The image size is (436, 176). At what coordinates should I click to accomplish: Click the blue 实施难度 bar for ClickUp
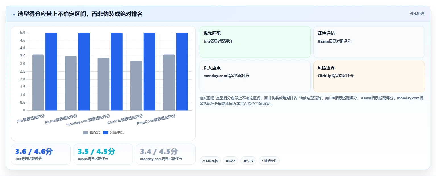tap(149, 71)
